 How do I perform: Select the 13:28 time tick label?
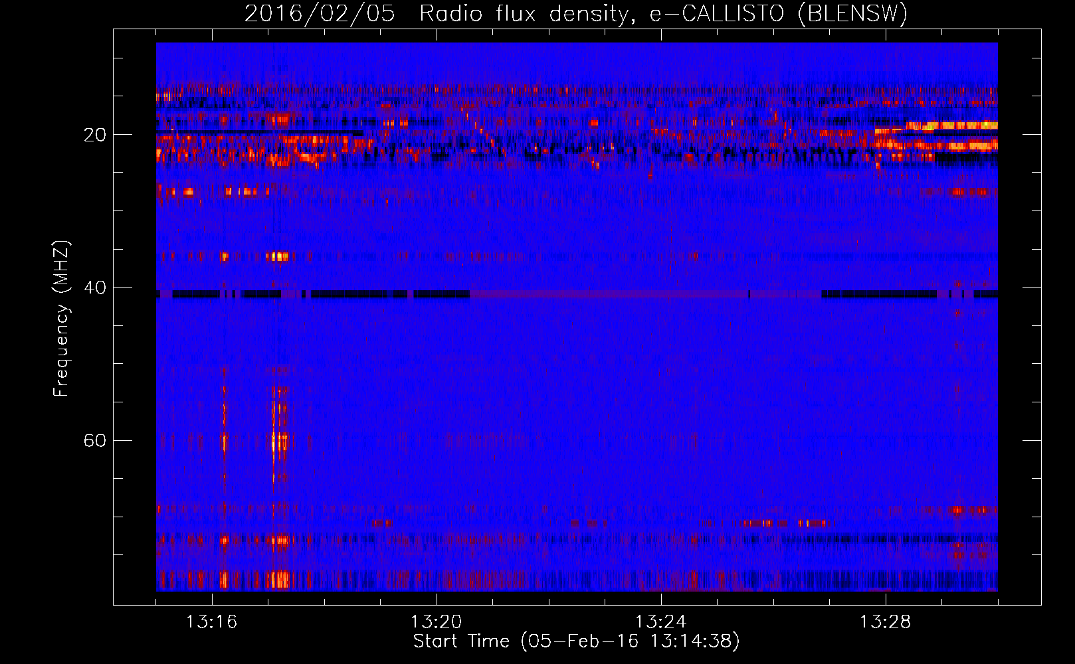(886, 622)
